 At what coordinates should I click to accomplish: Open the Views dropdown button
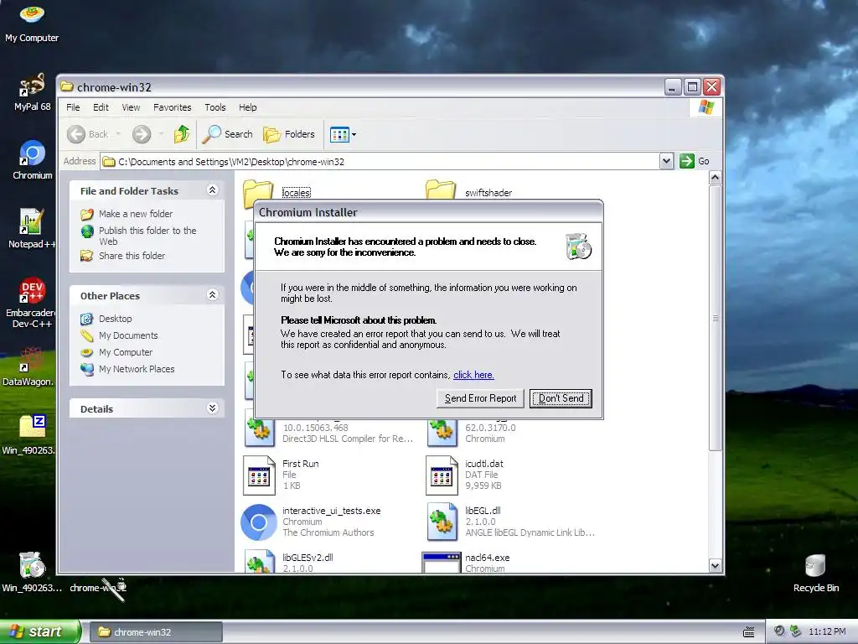point(343,134)
